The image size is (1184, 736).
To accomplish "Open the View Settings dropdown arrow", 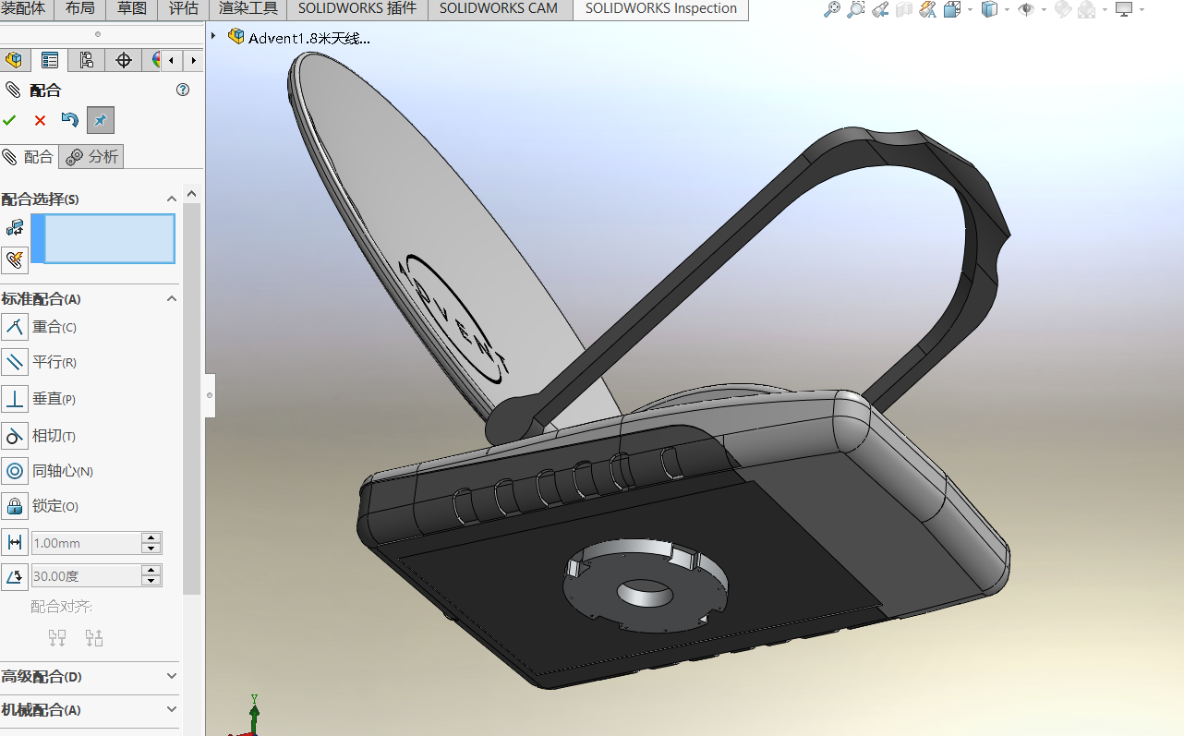I will pos(1142,10).
